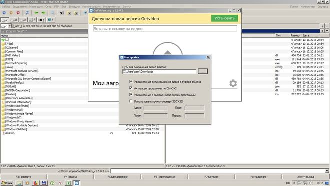Open the media player taskbar icon
The height and width of the screenshot is (186, 330).
27,183
